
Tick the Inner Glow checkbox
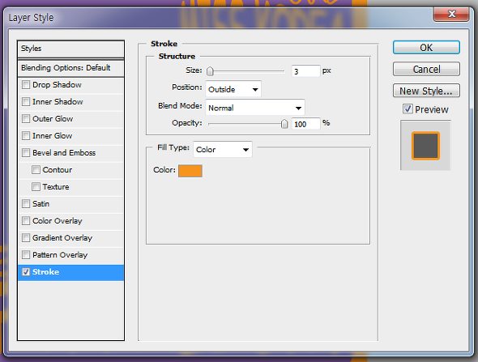coord(26,135)
